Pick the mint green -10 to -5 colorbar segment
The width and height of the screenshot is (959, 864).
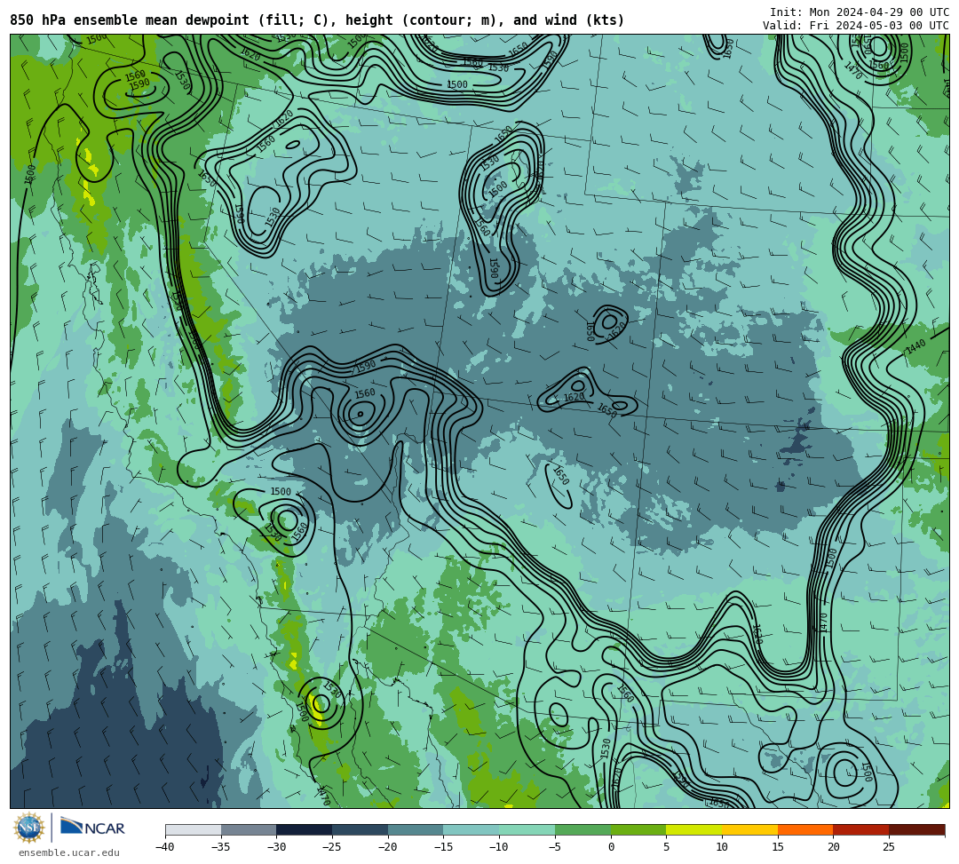[x=527, y=829]
